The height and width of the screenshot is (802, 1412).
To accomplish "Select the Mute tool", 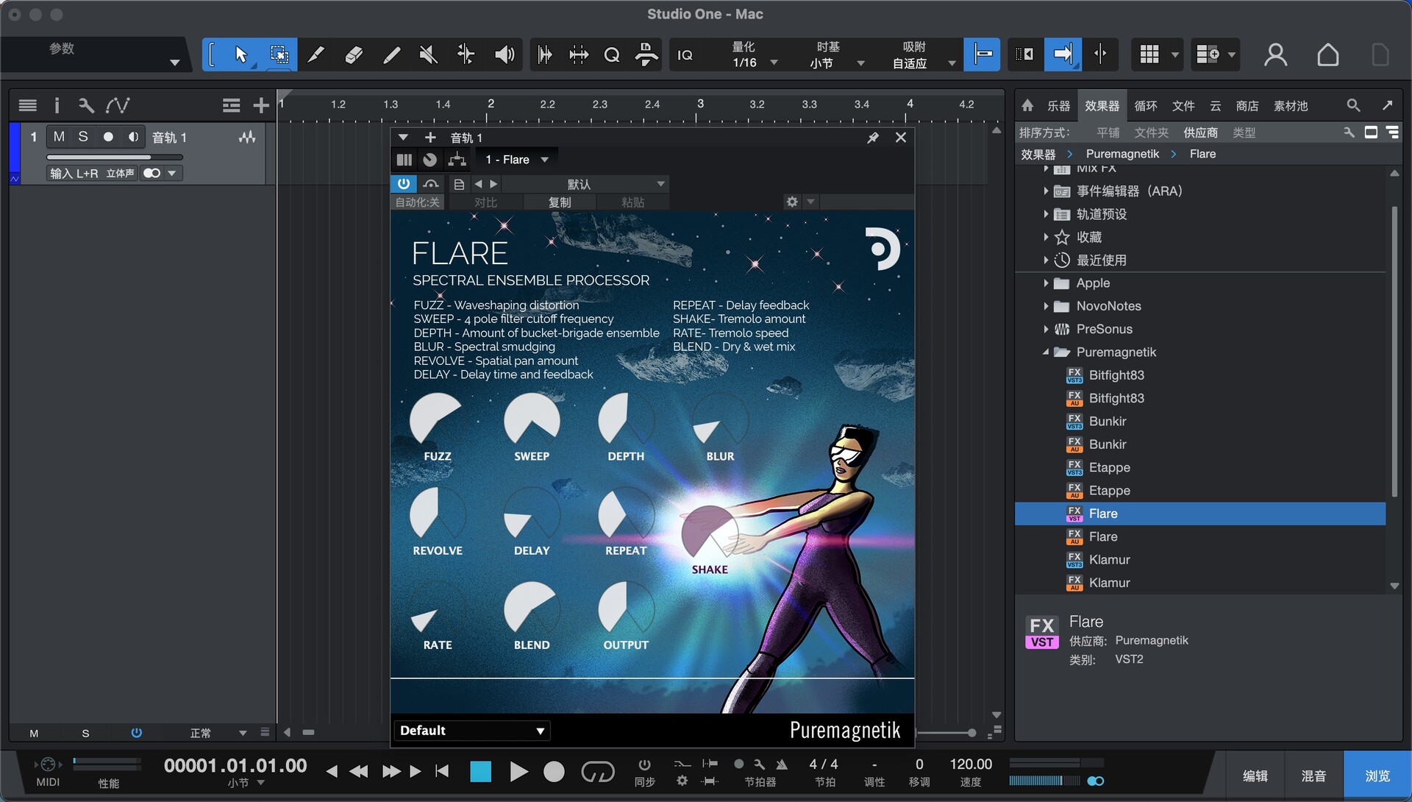I will point(428,54).
